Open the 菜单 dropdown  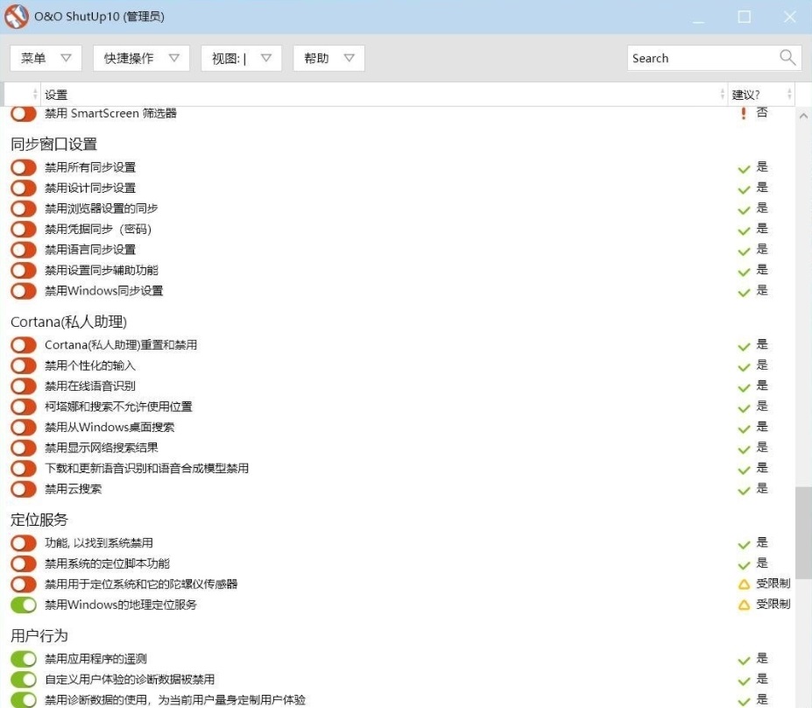pyautogui.click(x=46, y=58)
